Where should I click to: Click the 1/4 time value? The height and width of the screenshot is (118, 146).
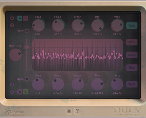(x=38, y=93)
